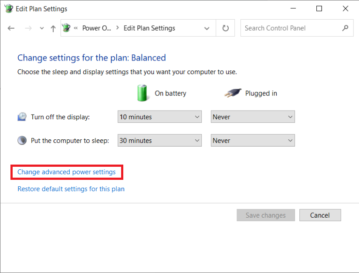Click the sleep moon icon
Image resolution: width=359 pixels, height=273 pixels.
22,140
